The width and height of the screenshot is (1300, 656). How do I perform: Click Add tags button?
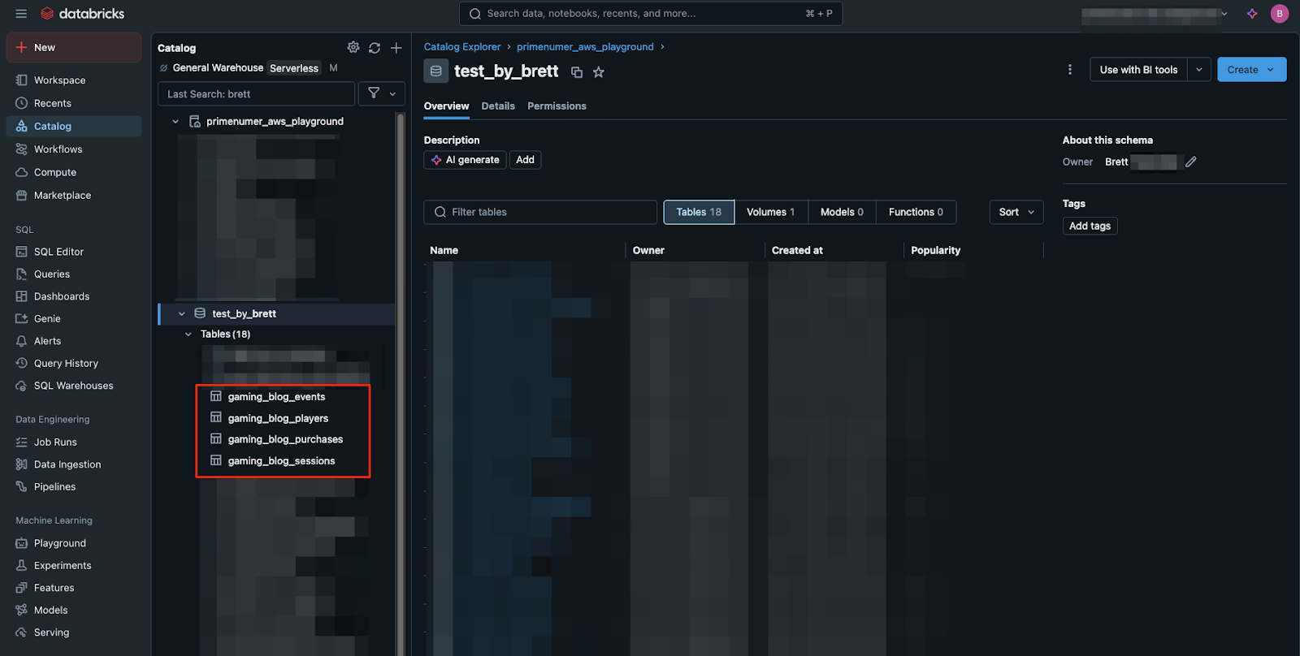[x=1090, y=226]
